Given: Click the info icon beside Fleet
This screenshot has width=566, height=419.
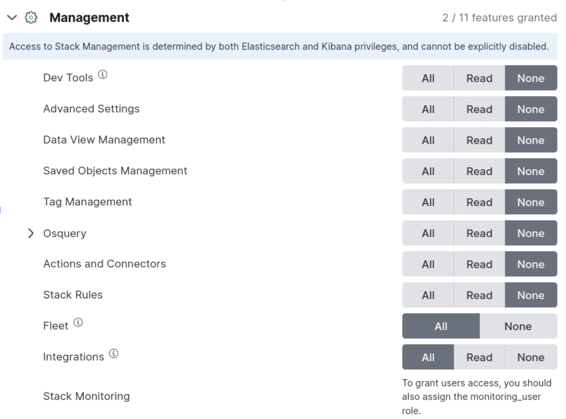Looking at the screenshot, I should [x=78, y=323].
